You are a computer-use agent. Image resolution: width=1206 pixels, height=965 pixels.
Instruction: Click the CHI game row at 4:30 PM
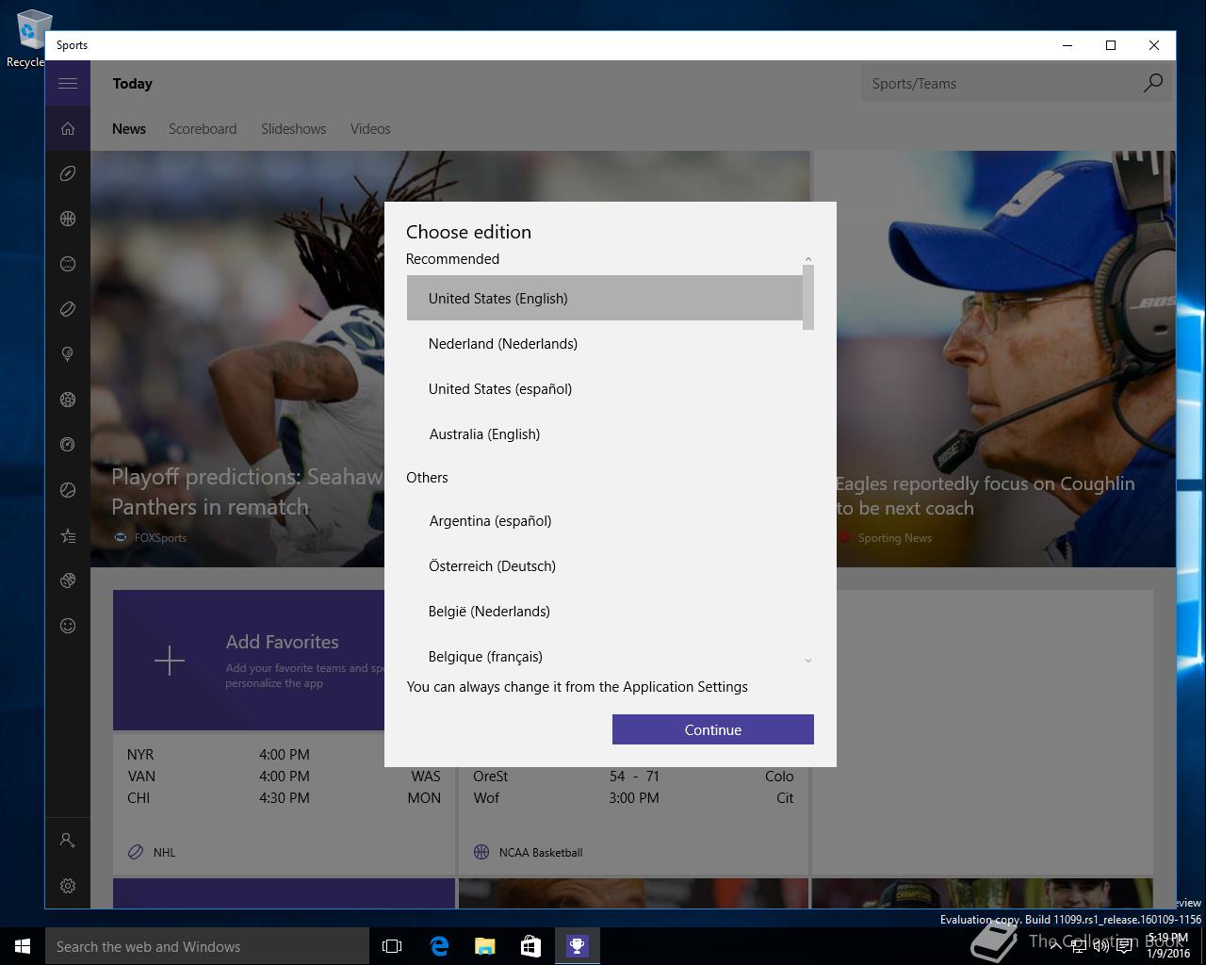[x=284, y=797]
